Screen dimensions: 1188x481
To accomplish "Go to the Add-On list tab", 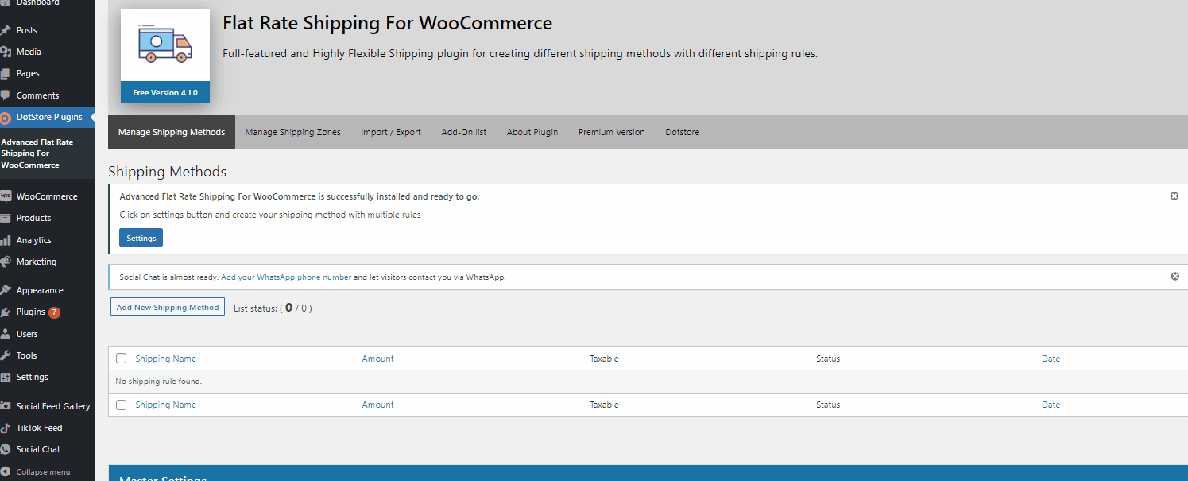I will [464, 132].
